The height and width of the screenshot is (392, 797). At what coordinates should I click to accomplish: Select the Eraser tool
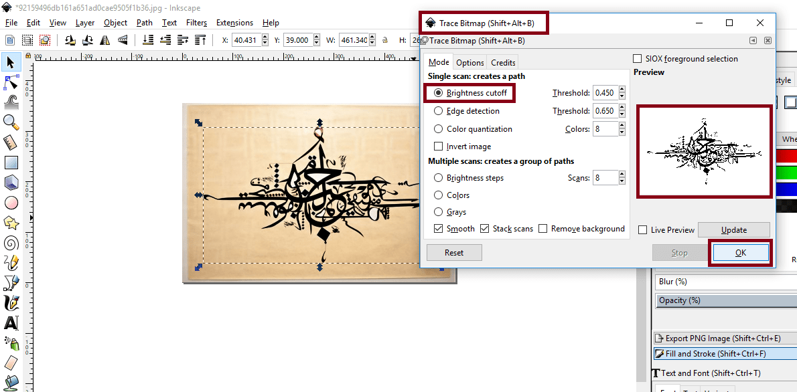(11, 363)
